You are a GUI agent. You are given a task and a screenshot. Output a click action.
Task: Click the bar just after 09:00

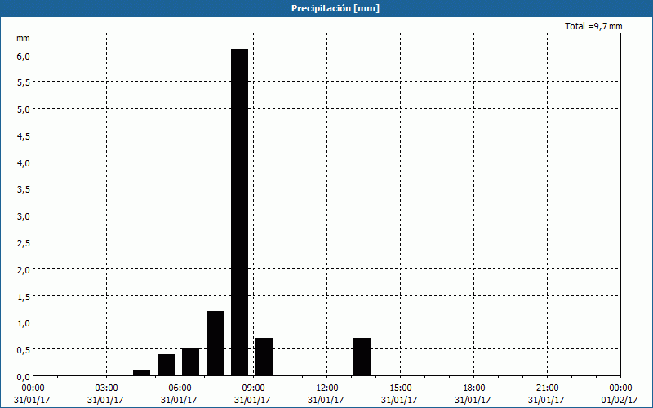[264, 357]
